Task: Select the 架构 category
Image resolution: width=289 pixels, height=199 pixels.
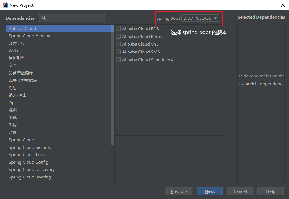Action: click(59, 125)
